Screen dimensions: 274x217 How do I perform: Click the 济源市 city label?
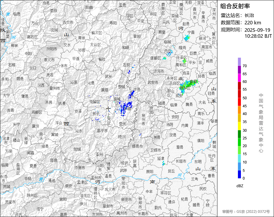80,168
